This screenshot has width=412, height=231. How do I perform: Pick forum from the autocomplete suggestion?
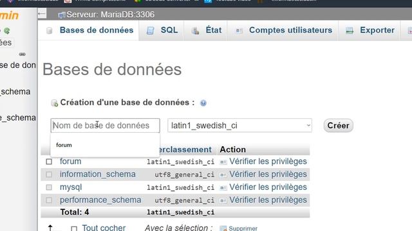pos(105,145)
